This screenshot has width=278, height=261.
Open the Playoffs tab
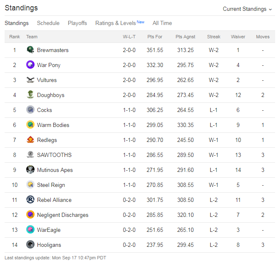pyautogui.click(x=77, y=23)
